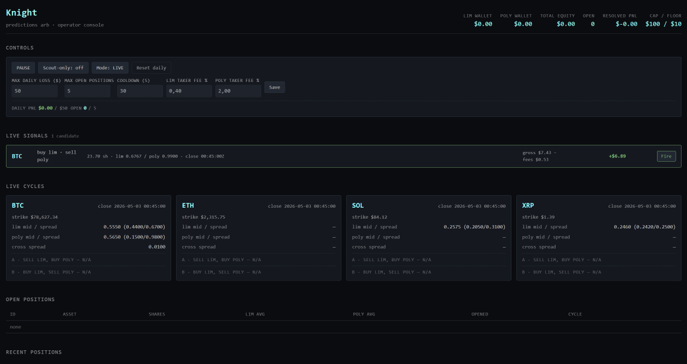Screen dimensions: 687x364
Task: Click the gross $7.43 fees text
Action: click(x=539, y=156)
